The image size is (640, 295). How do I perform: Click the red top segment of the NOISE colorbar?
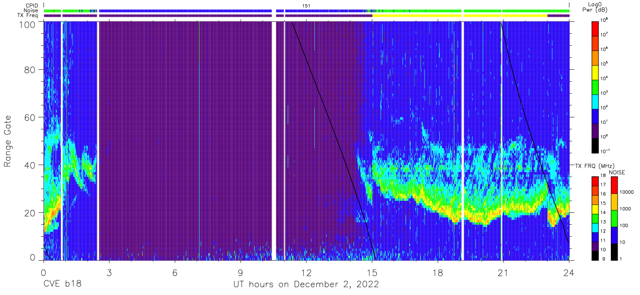(614, 185)
